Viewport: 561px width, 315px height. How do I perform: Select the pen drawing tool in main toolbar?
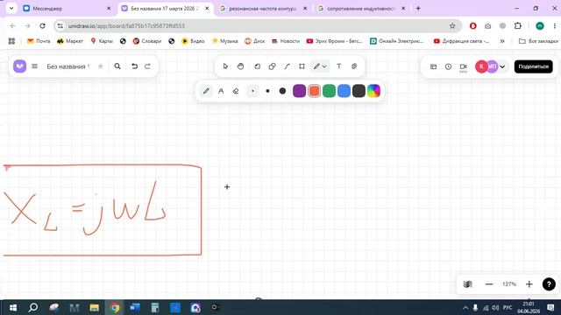(x=316, y=66)
